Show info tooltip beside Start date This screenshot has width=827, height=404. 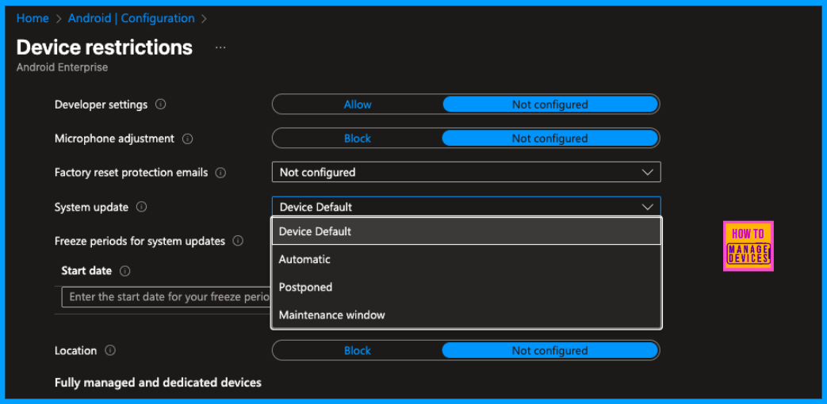click(x=125, y=271)
